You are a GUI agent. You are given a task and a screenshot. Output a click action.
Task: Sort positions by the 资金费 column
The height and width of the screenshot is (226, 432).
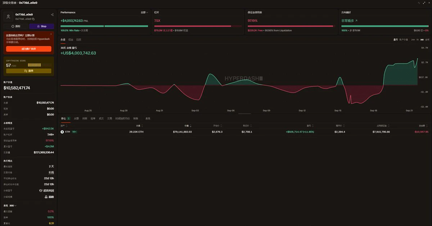coord(424,126)
